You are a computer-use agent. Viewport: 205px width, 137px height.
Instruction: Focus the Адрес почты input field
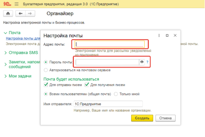(x=109, y=44)
